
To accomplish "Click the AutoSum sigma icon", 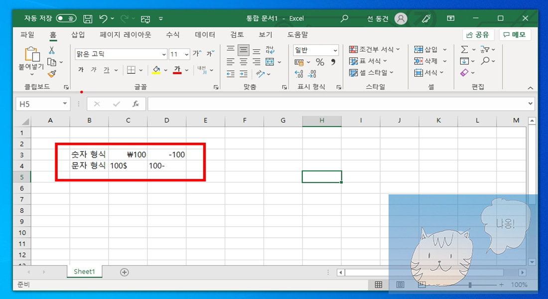I will pos(464,50).
